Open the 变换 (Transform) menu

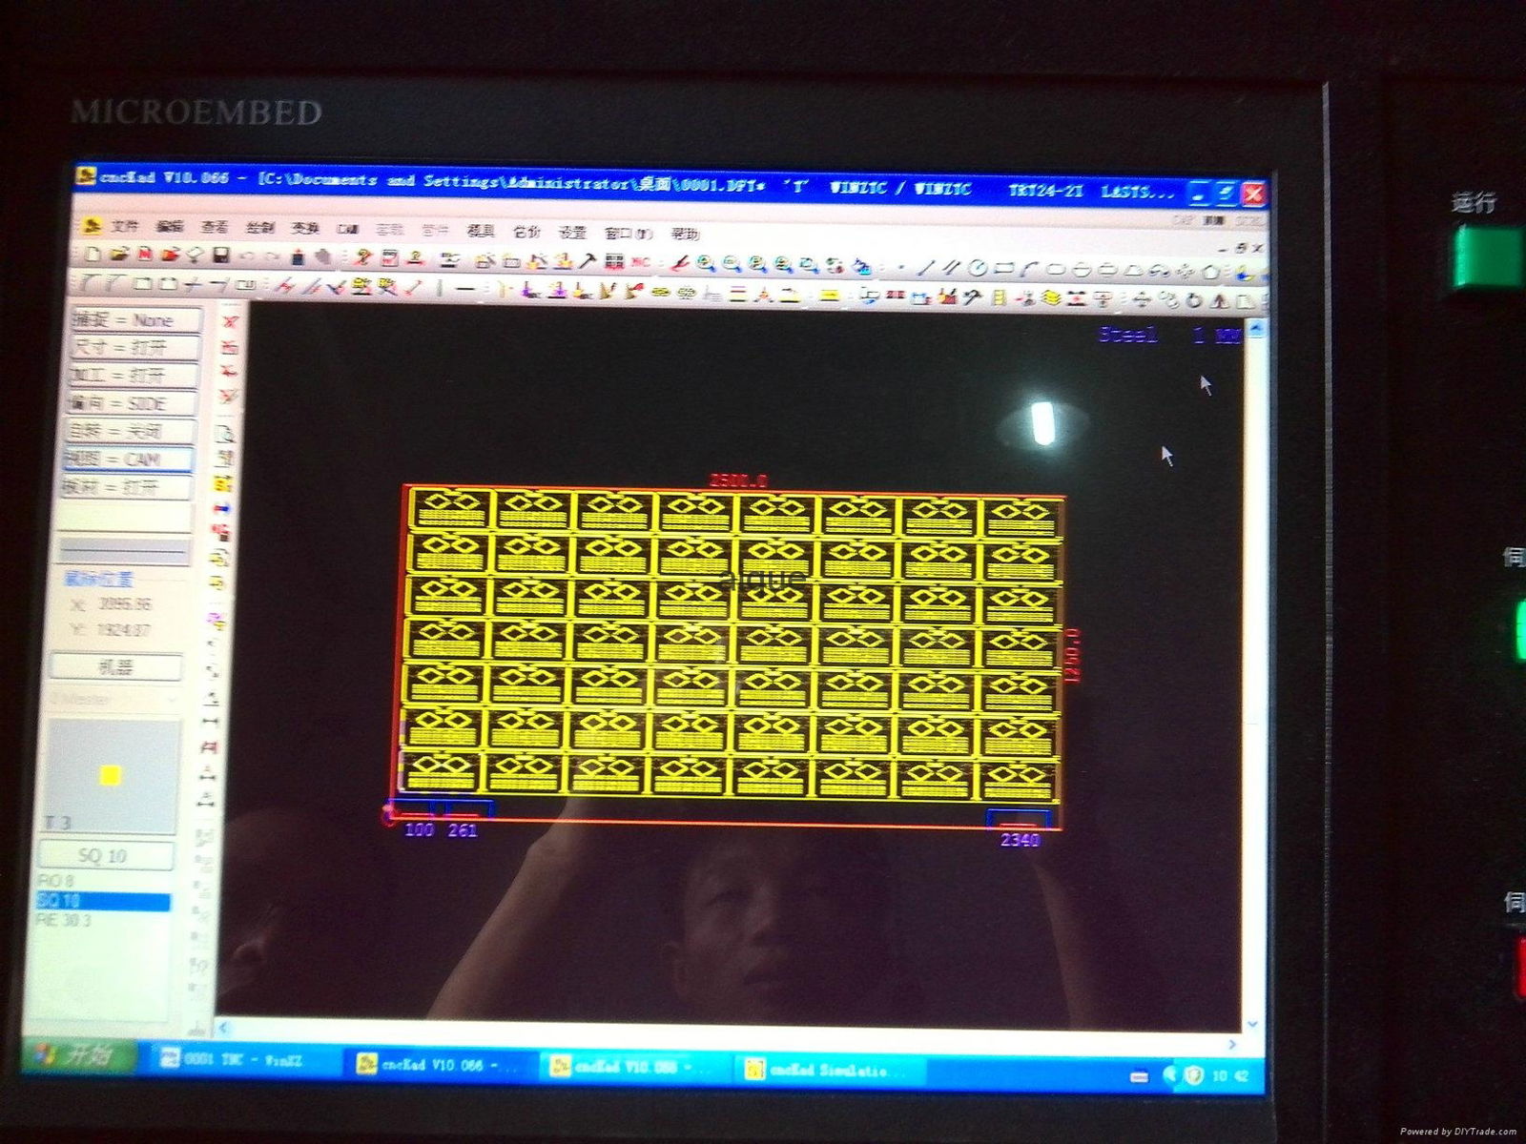click(304, 229)
